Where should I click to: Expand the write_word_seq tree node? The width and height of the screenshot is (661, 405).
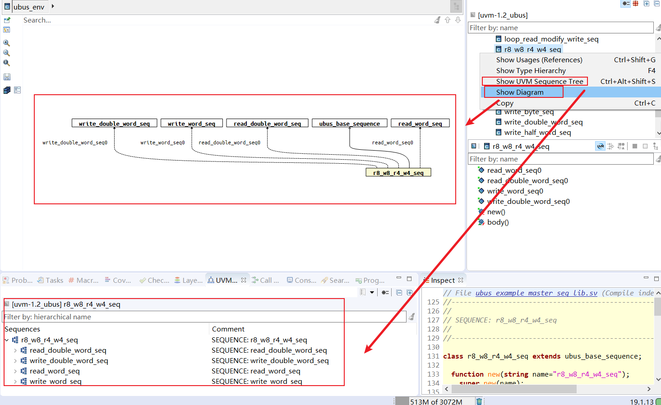tap(15, 382)
